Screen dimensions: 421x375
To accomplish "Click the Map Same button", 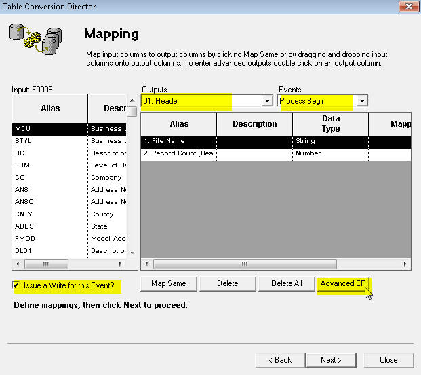I will tap(169, 283).
